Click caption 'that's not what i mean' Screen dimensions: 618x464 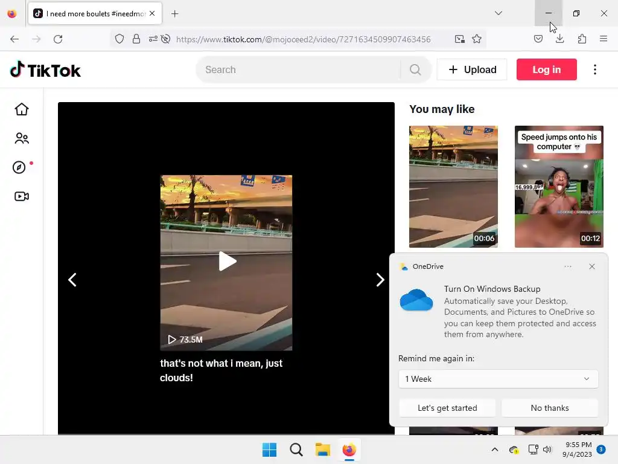pyautogui.click(x=221, y=370)
